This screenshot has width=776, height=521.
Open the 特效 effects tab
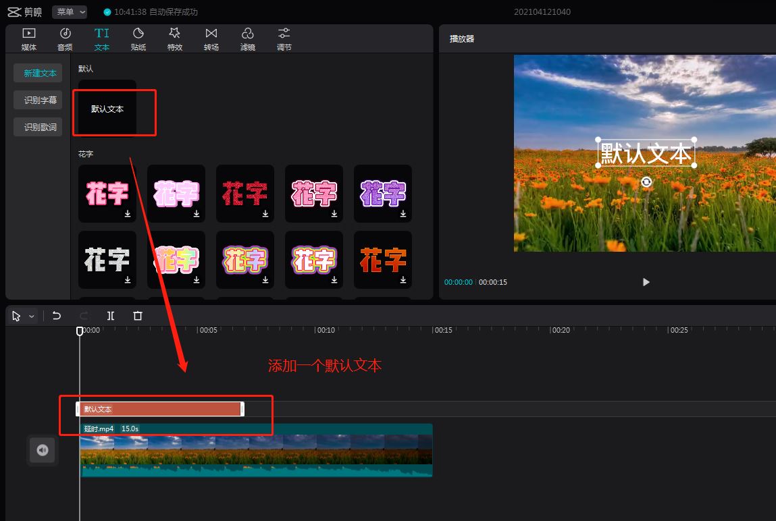[x=175, y=39]
